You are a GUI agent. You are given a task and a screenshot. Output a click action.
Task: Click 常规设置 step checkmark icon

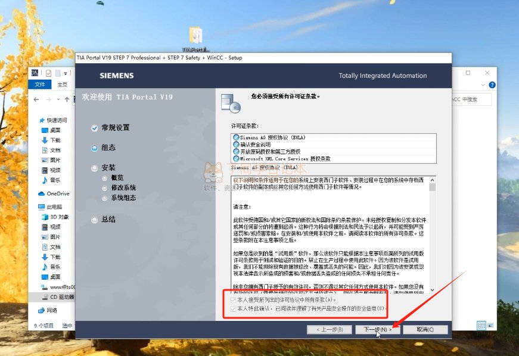tap(95, 128)
